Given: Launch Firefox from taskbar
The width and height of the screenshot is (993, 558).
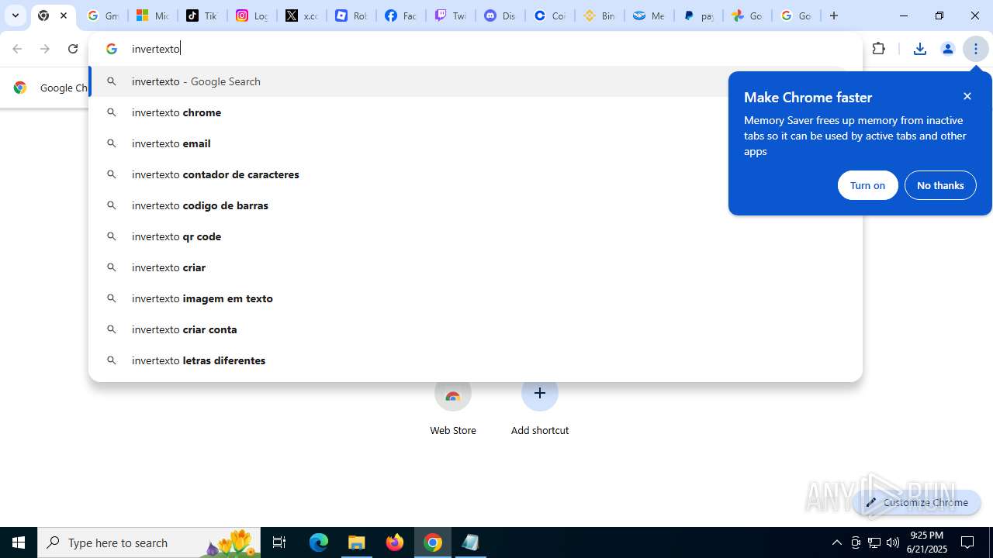Looking at the screenshot, I should tap(395, 542).
